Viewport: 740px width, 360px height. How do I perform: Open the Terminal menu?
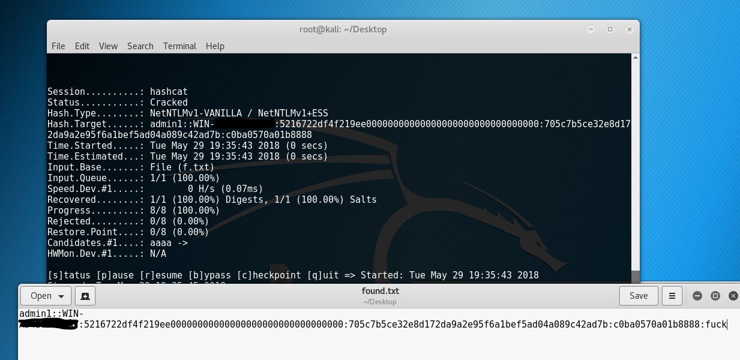coord(179,46)
